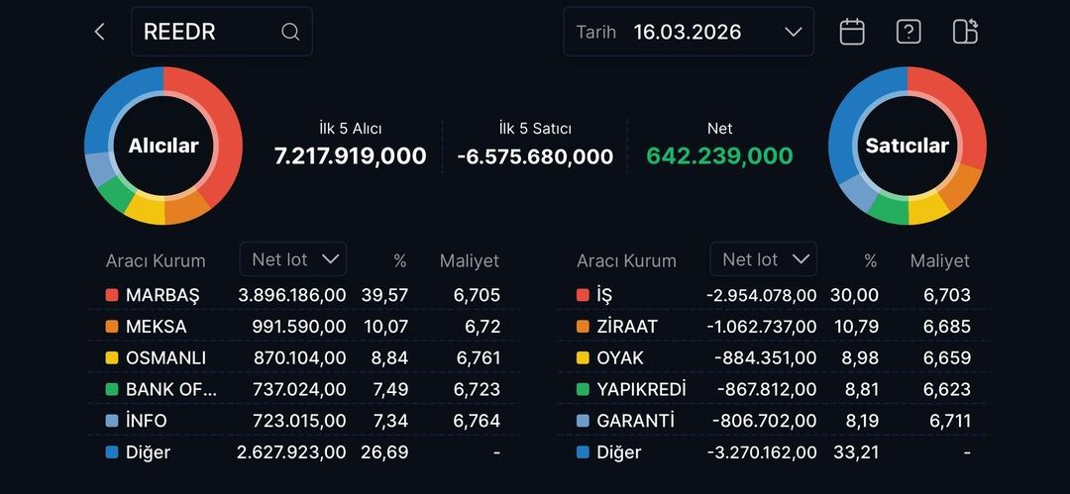Click the red MARBAŞ color swatch
The image size is (1070, 494).
(112, 295)
